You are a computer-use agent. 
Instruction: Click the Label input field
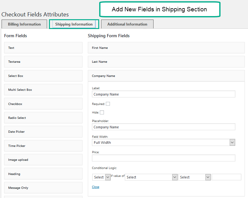pyautogui.click(x=163, y=94)
